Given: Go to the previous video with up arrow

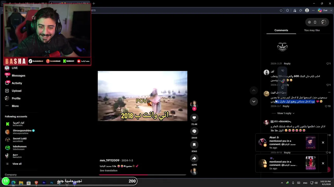Looking at the screenshot, I should pyautogui.click(x=254, y=90).
